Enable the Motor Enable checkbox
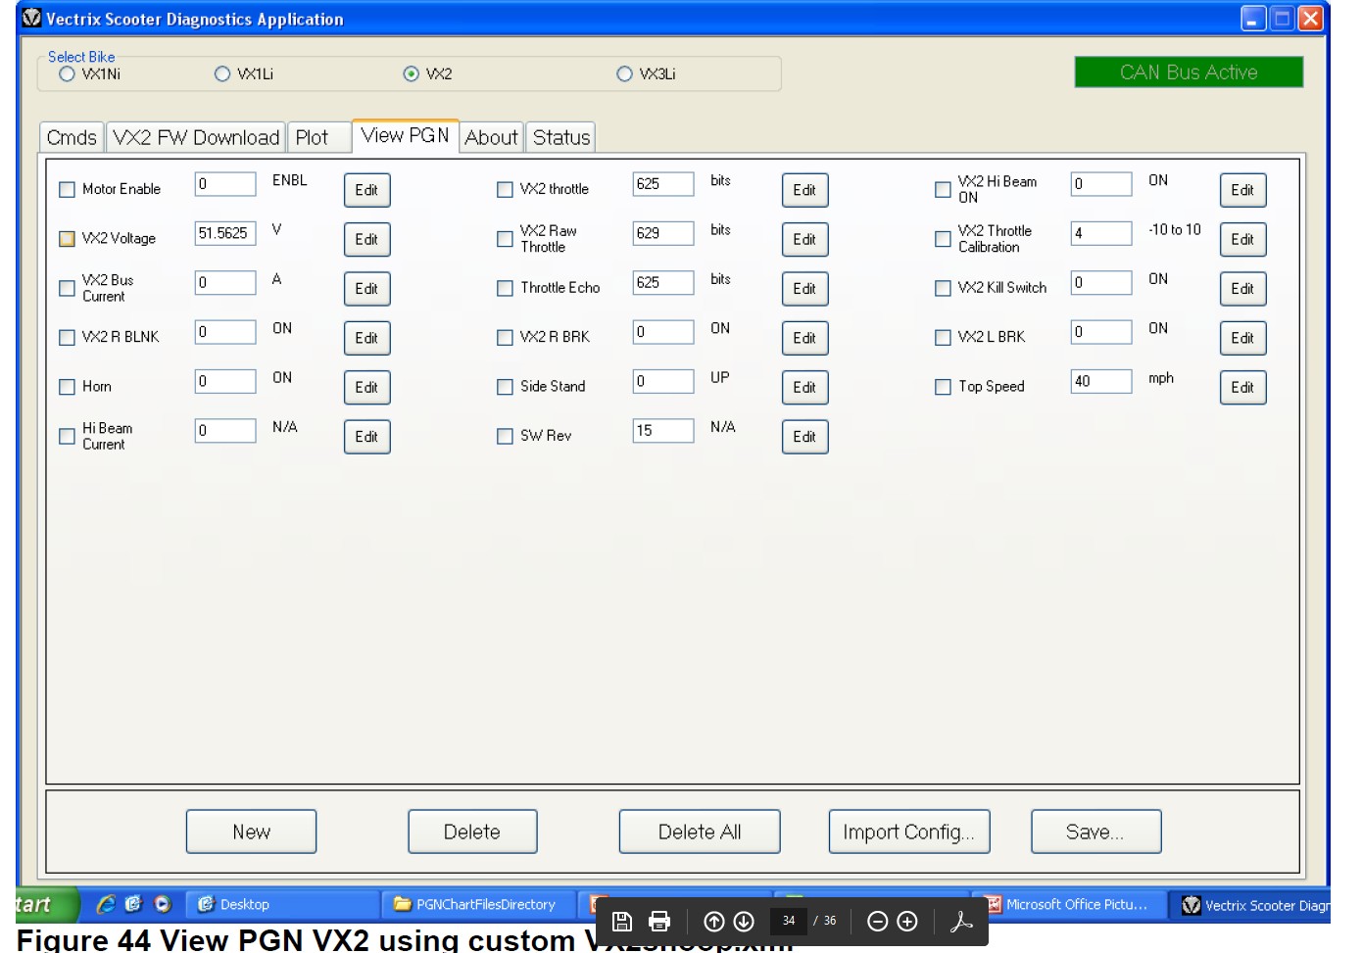This screenshot has height=953, width=1362. (67, 190)
